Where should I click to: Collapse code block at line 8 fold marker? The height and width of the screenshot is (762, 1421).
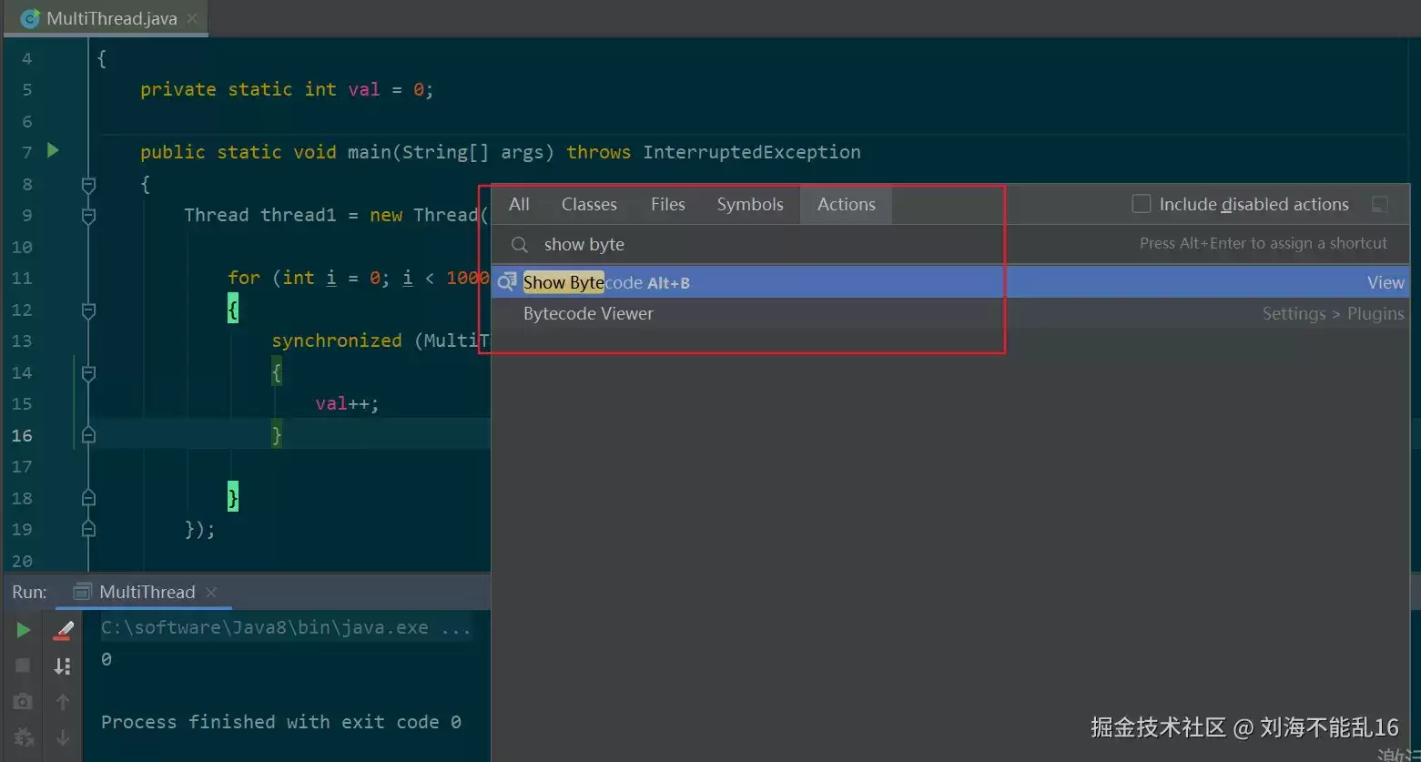point(88,185)
